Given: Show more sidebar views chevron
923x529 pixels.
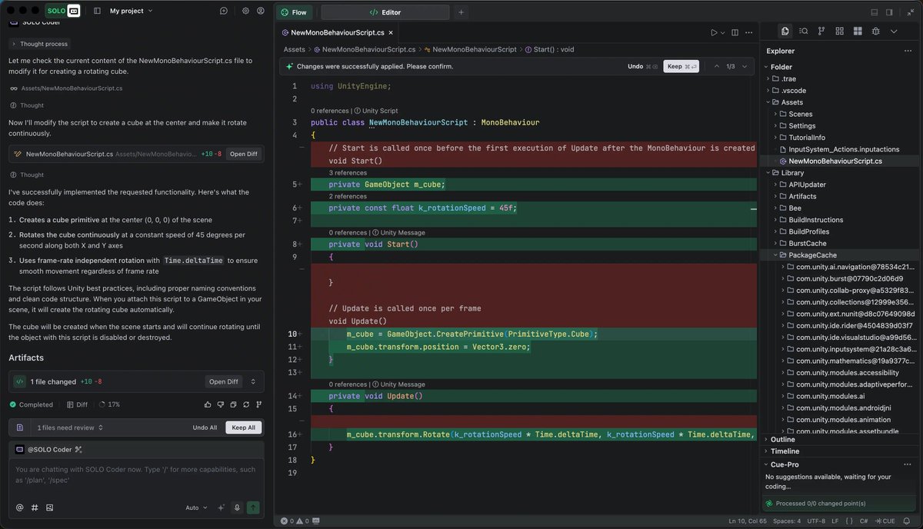Looking at the screenshot, I should [x=894, y=32].
